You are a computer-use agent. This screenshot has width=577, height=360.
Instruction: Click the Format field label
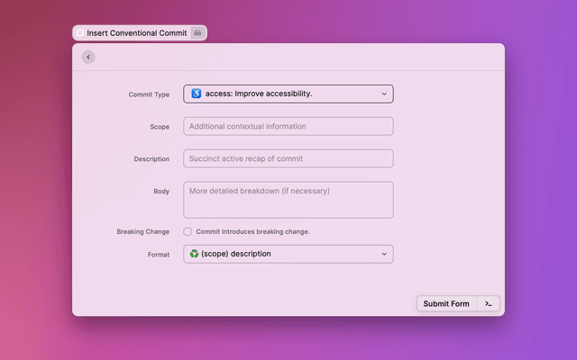tap(158, 255)
